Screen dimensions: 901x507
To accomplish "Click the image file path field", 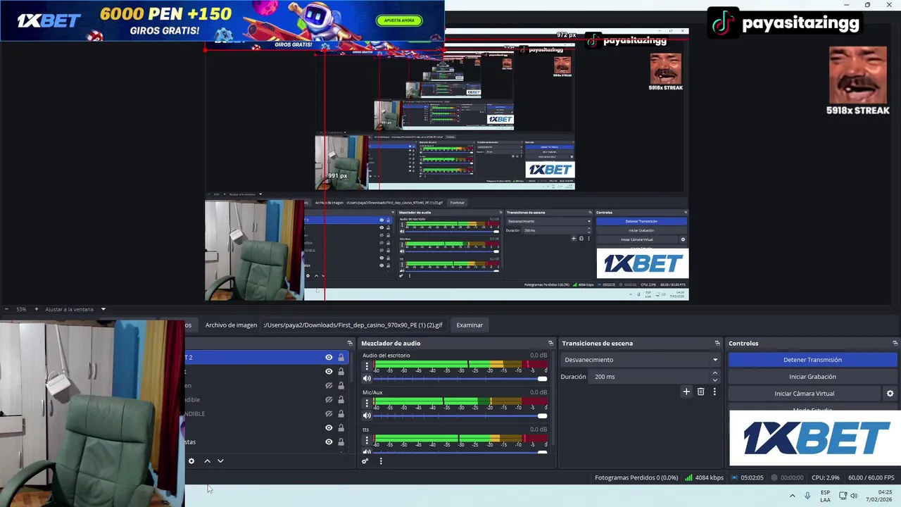I will (x=353, y=325).
